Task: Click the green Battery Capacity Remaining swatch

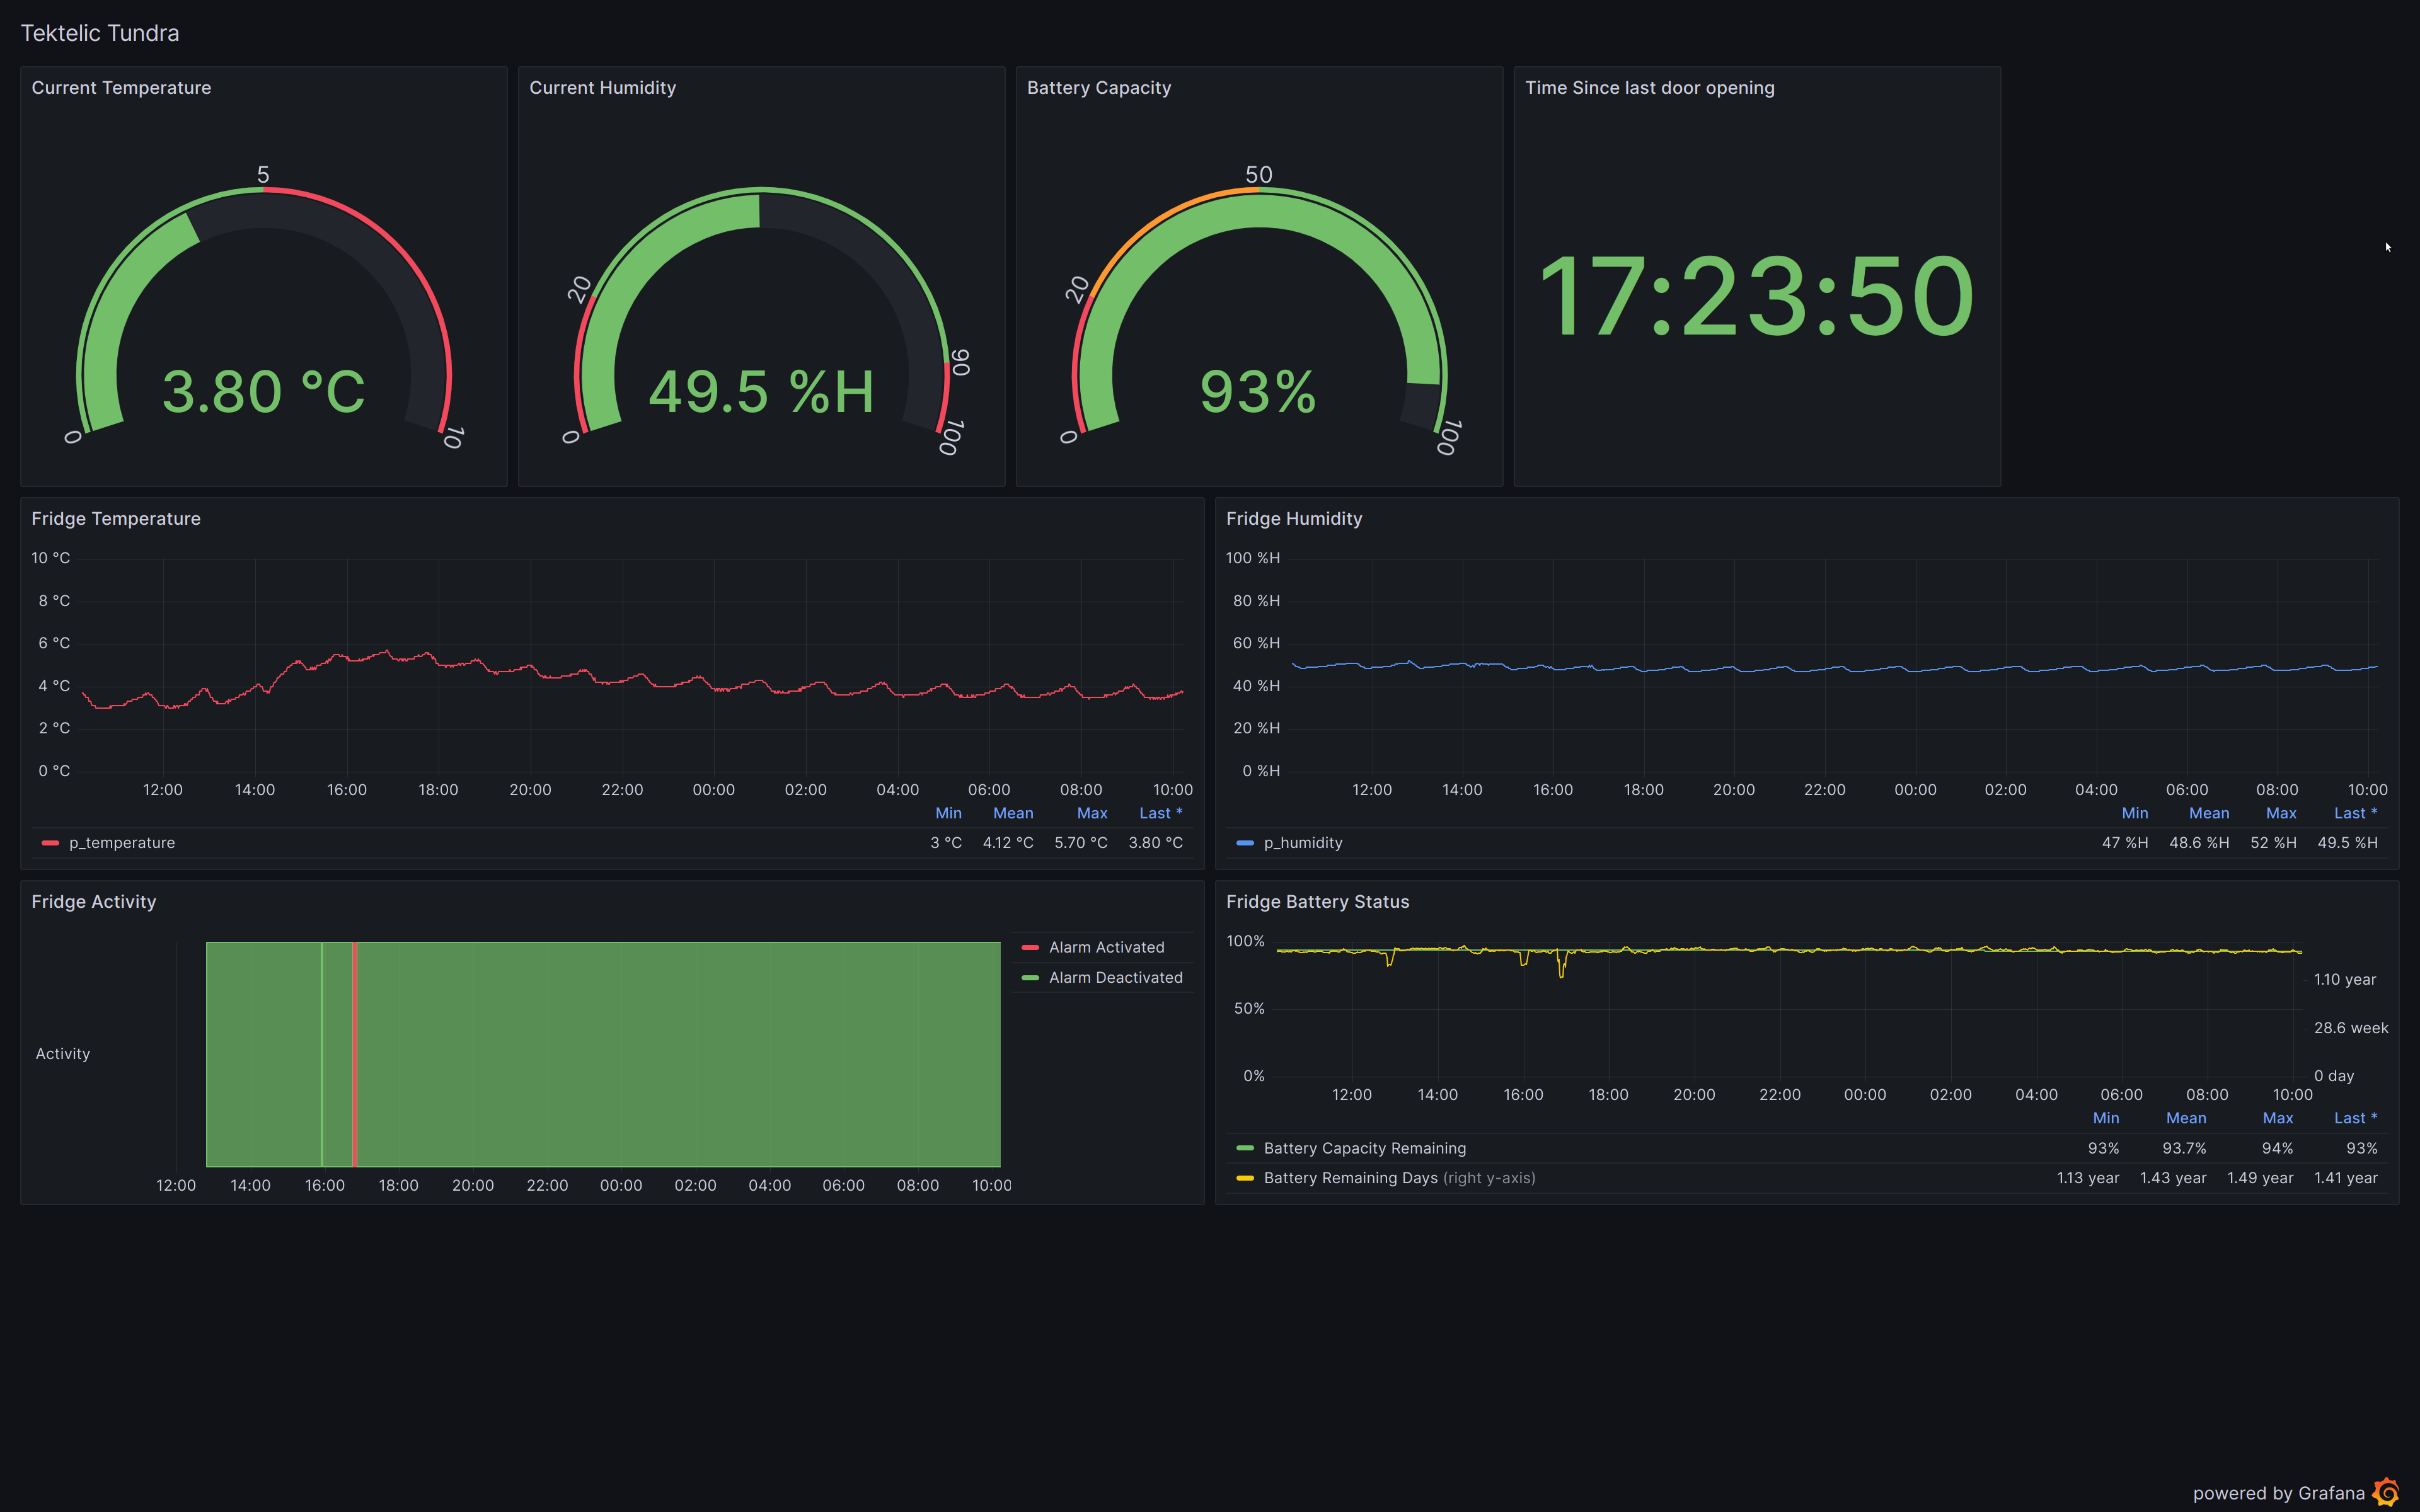Action: (1245, 1148)
